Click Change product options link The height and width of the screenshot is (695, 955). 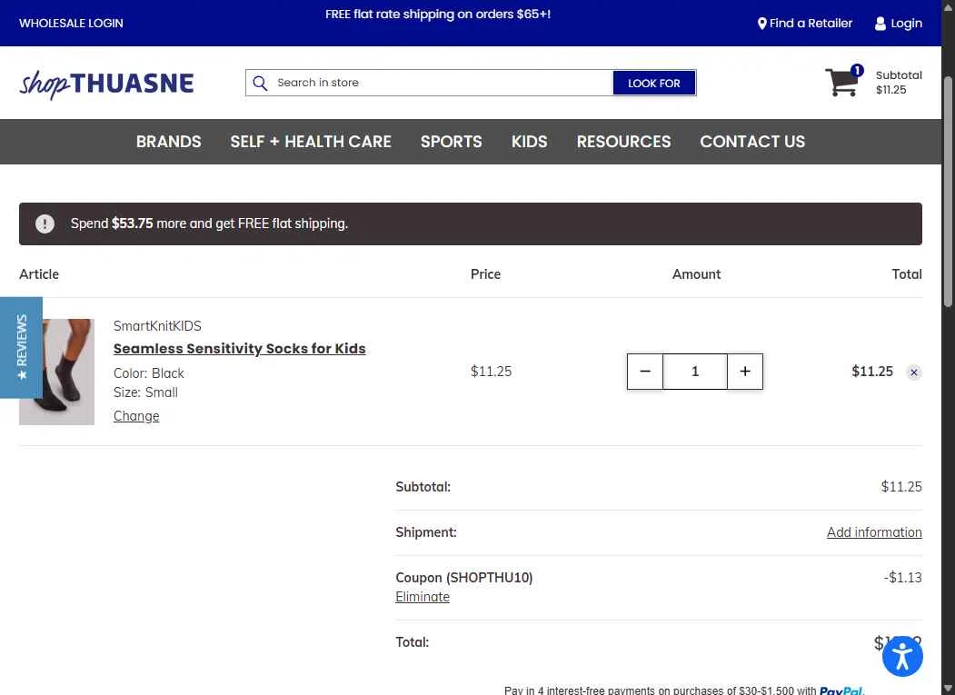pyautogui.click(x=136, y=416)
